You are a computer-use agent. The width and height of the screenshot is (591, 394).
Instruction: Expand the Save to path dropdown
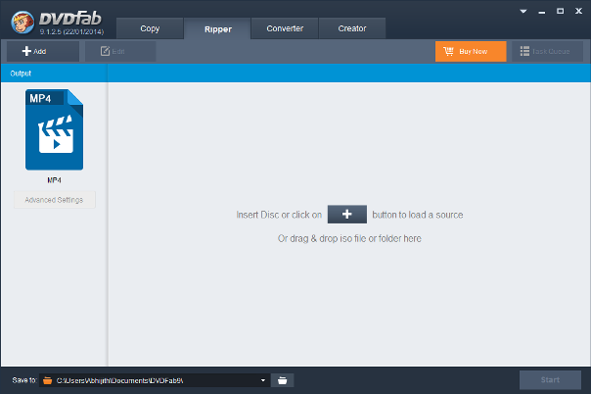[263, 379]
